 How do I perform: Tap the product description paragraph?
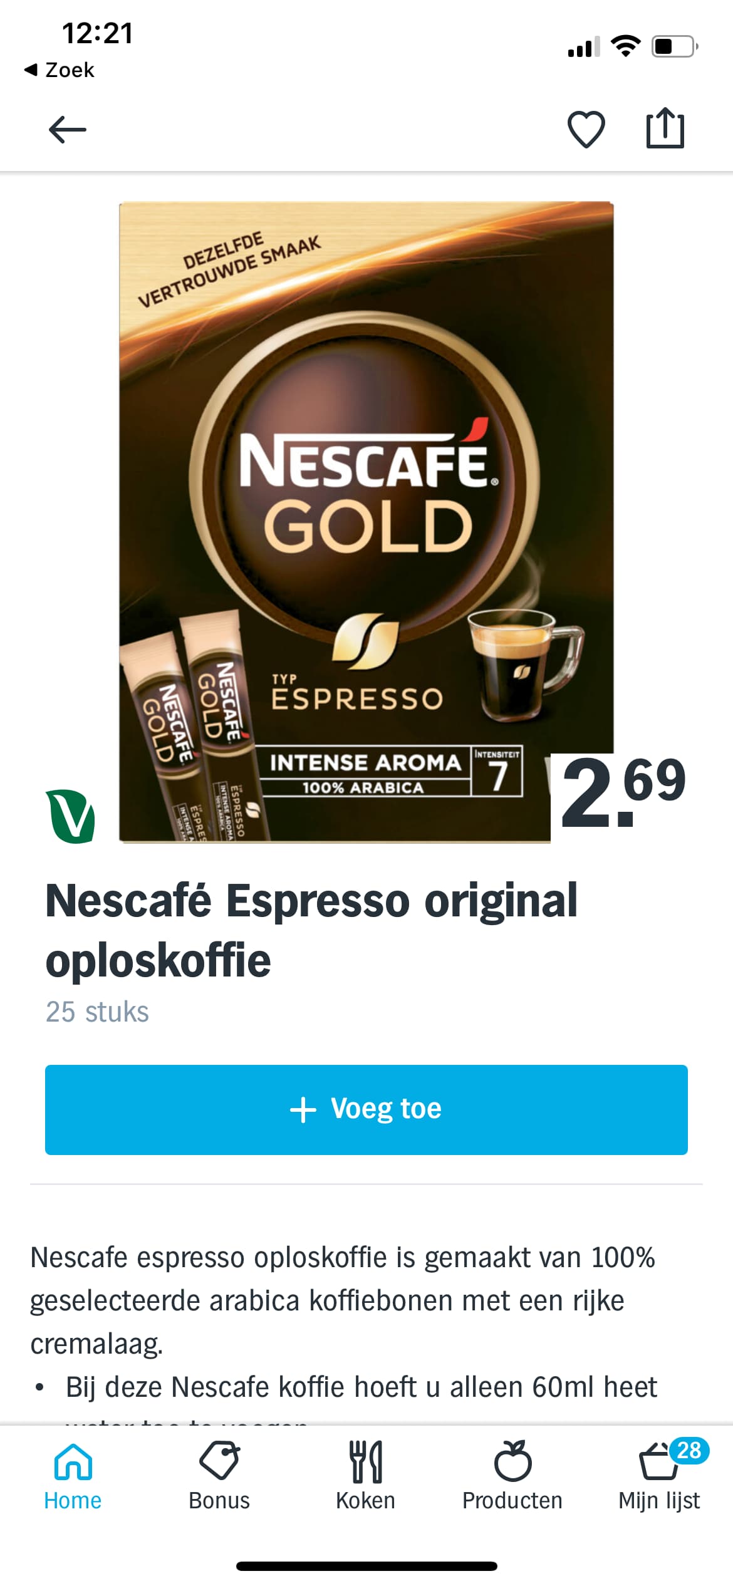(x=343, y=1300)
